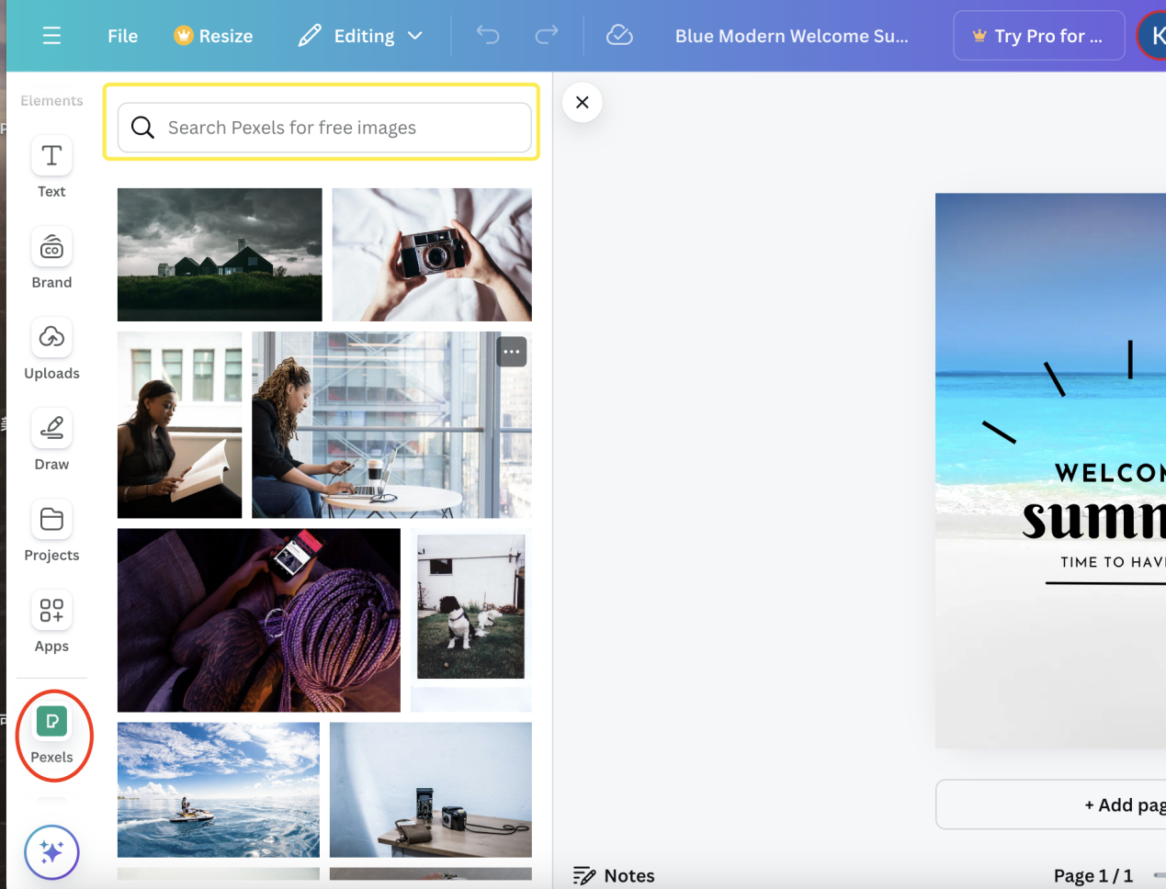Open more options on laptop woman photo

pos(512,352)
